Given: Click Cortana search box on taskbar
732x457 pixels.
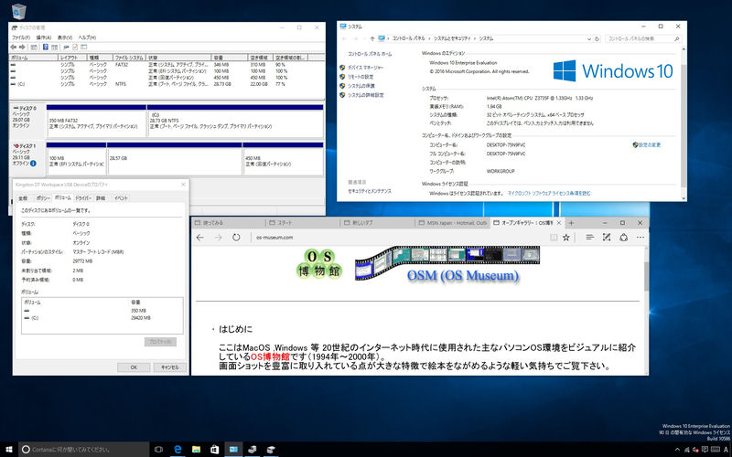Looking at the screenshot, I should point(84,450).
